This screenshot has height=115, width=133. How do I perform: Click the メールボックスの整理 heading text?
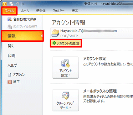click(100, 91)
